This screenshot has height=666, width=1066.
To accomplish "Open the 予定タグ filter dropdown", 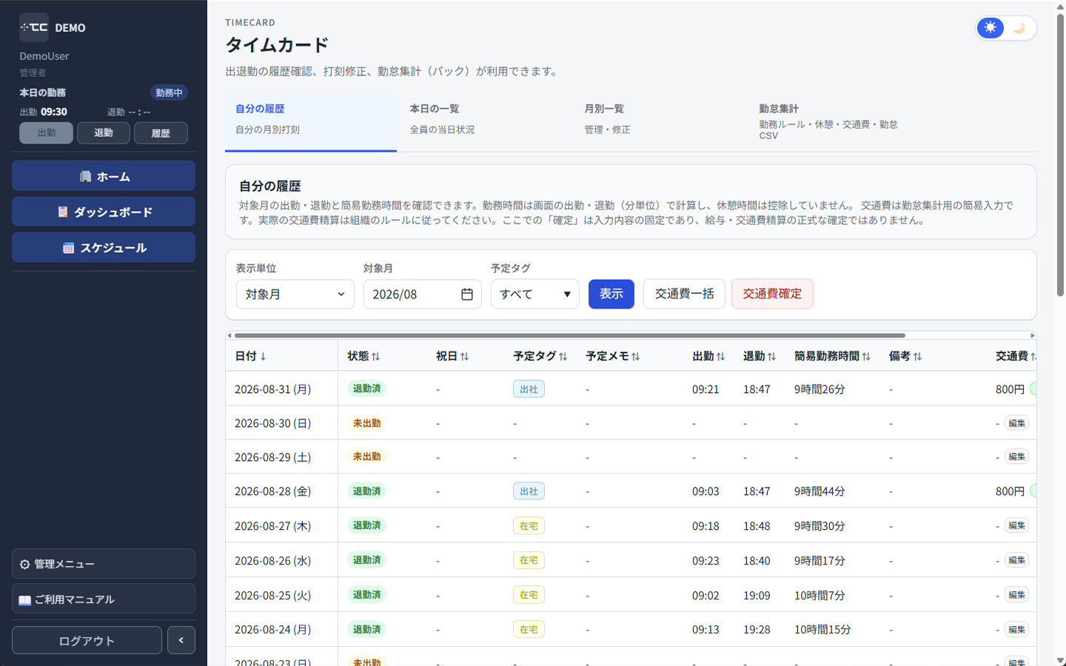I will point(535,295).
